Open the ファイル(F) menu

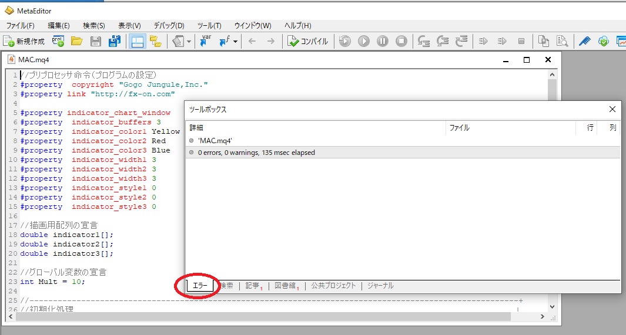(20, 26)
